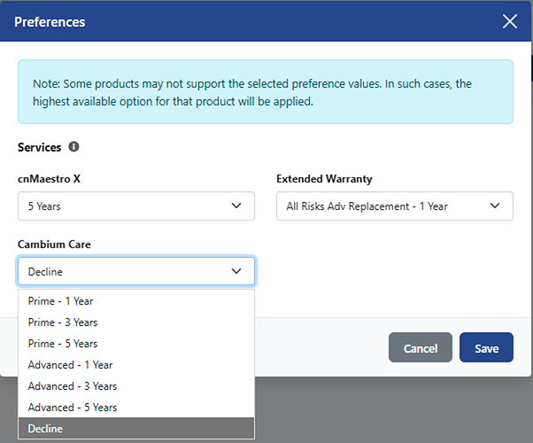Click the Cambium Care field label
The height and width of the screenshot is (443, 533).
[54, 245]
